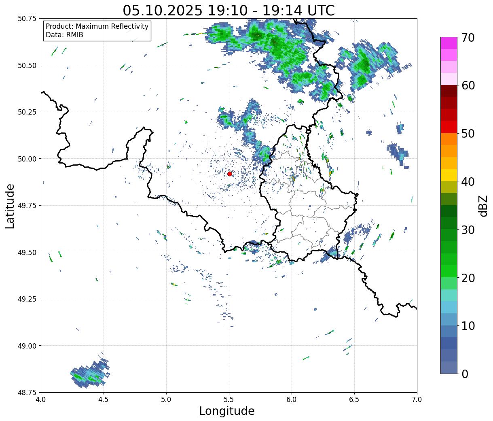This screenshot has width=493, height=421.
Task: Click the latitude tick label '50.00'
Action: coord(27,159)
